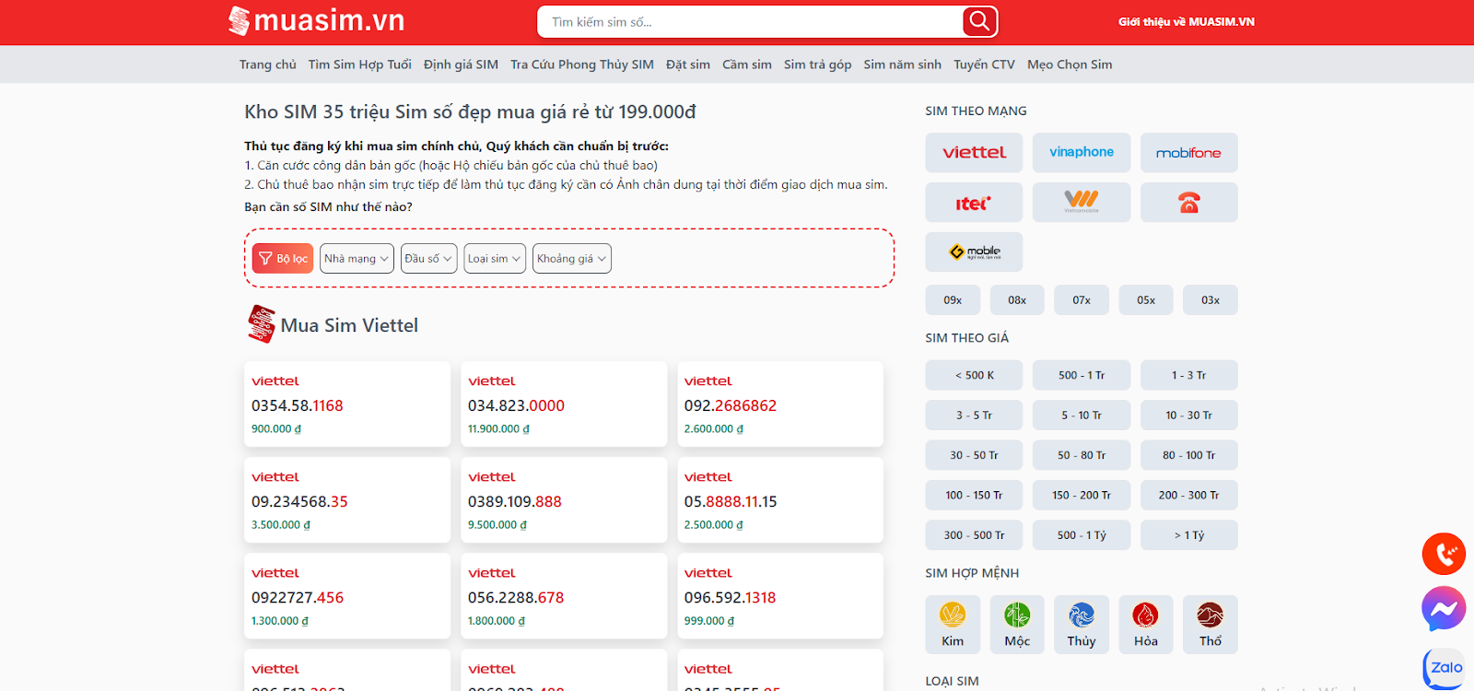Select the Mobifone network logo
Screen dimensions: 1474x691
1188,153
